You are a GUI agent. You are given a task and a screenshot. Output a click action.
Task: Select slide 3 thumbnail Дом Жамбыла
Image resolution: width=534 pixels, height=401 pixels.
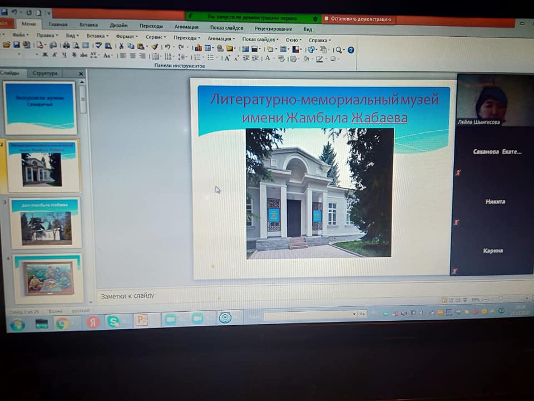(x=46, y=223)
